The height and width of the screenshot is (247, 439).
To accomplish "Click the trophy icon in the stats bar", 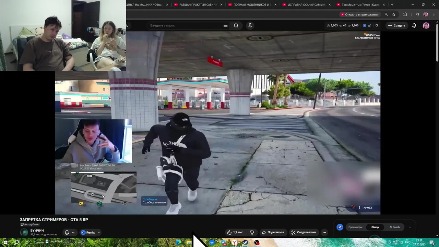I will pyautogui.click(x=377, y=25).
